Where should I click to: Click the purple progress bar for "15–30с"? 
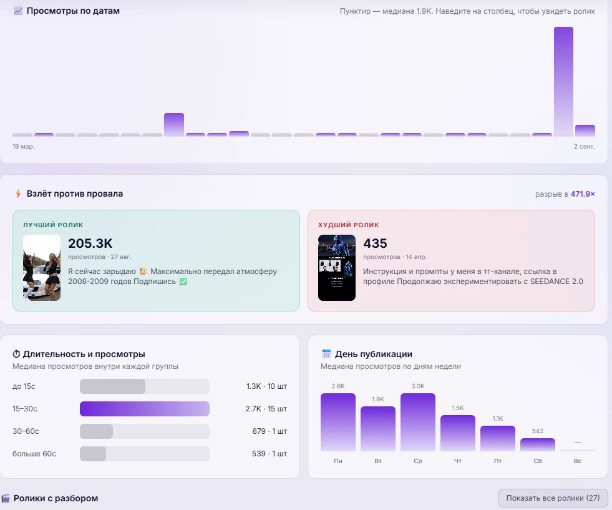tap(145, 409)
